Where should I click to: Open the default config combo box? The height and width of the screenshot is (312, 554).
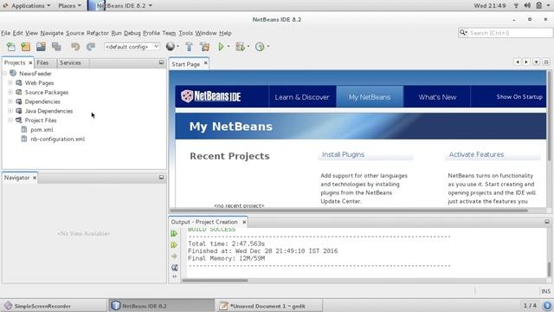click(132, 46)
